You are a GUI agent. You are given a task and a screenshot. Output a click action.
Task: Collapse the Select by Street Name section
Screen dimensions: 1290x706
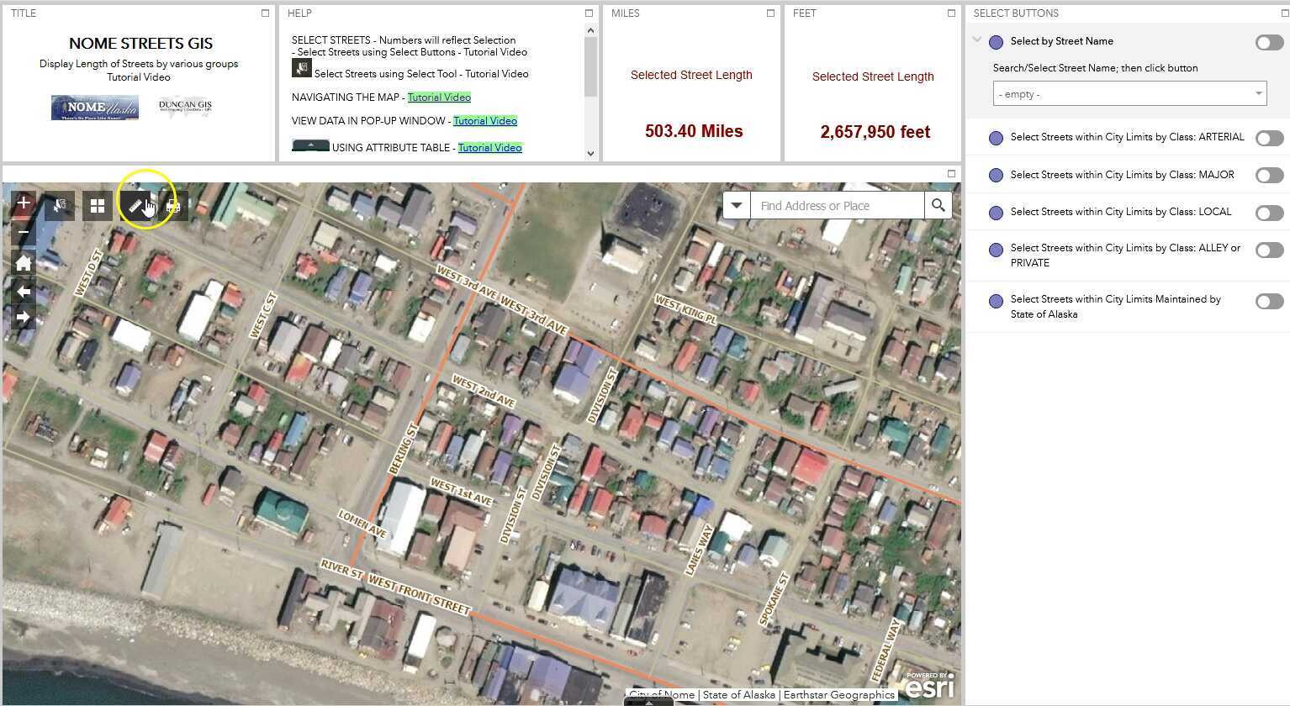click(x=976, y=40)
